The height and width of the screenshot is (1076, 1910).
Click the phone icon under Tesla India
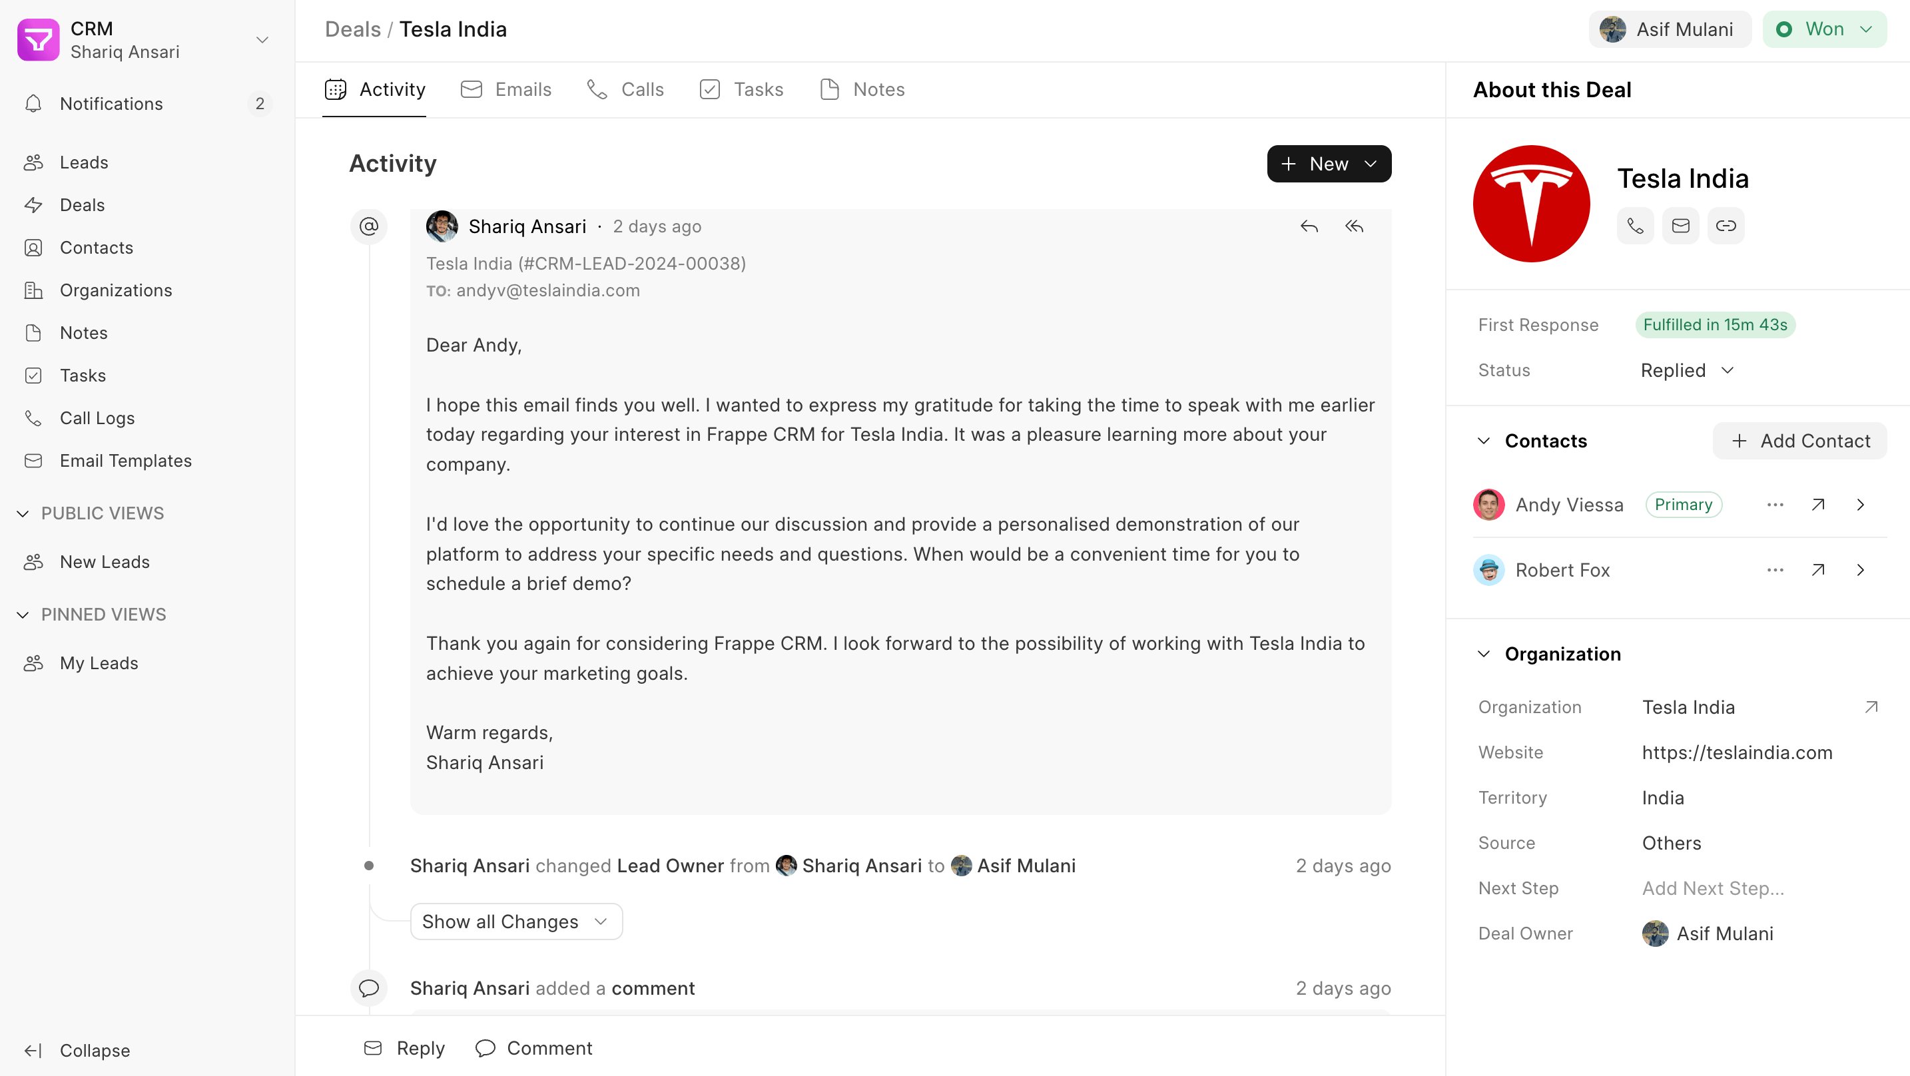1635,226
